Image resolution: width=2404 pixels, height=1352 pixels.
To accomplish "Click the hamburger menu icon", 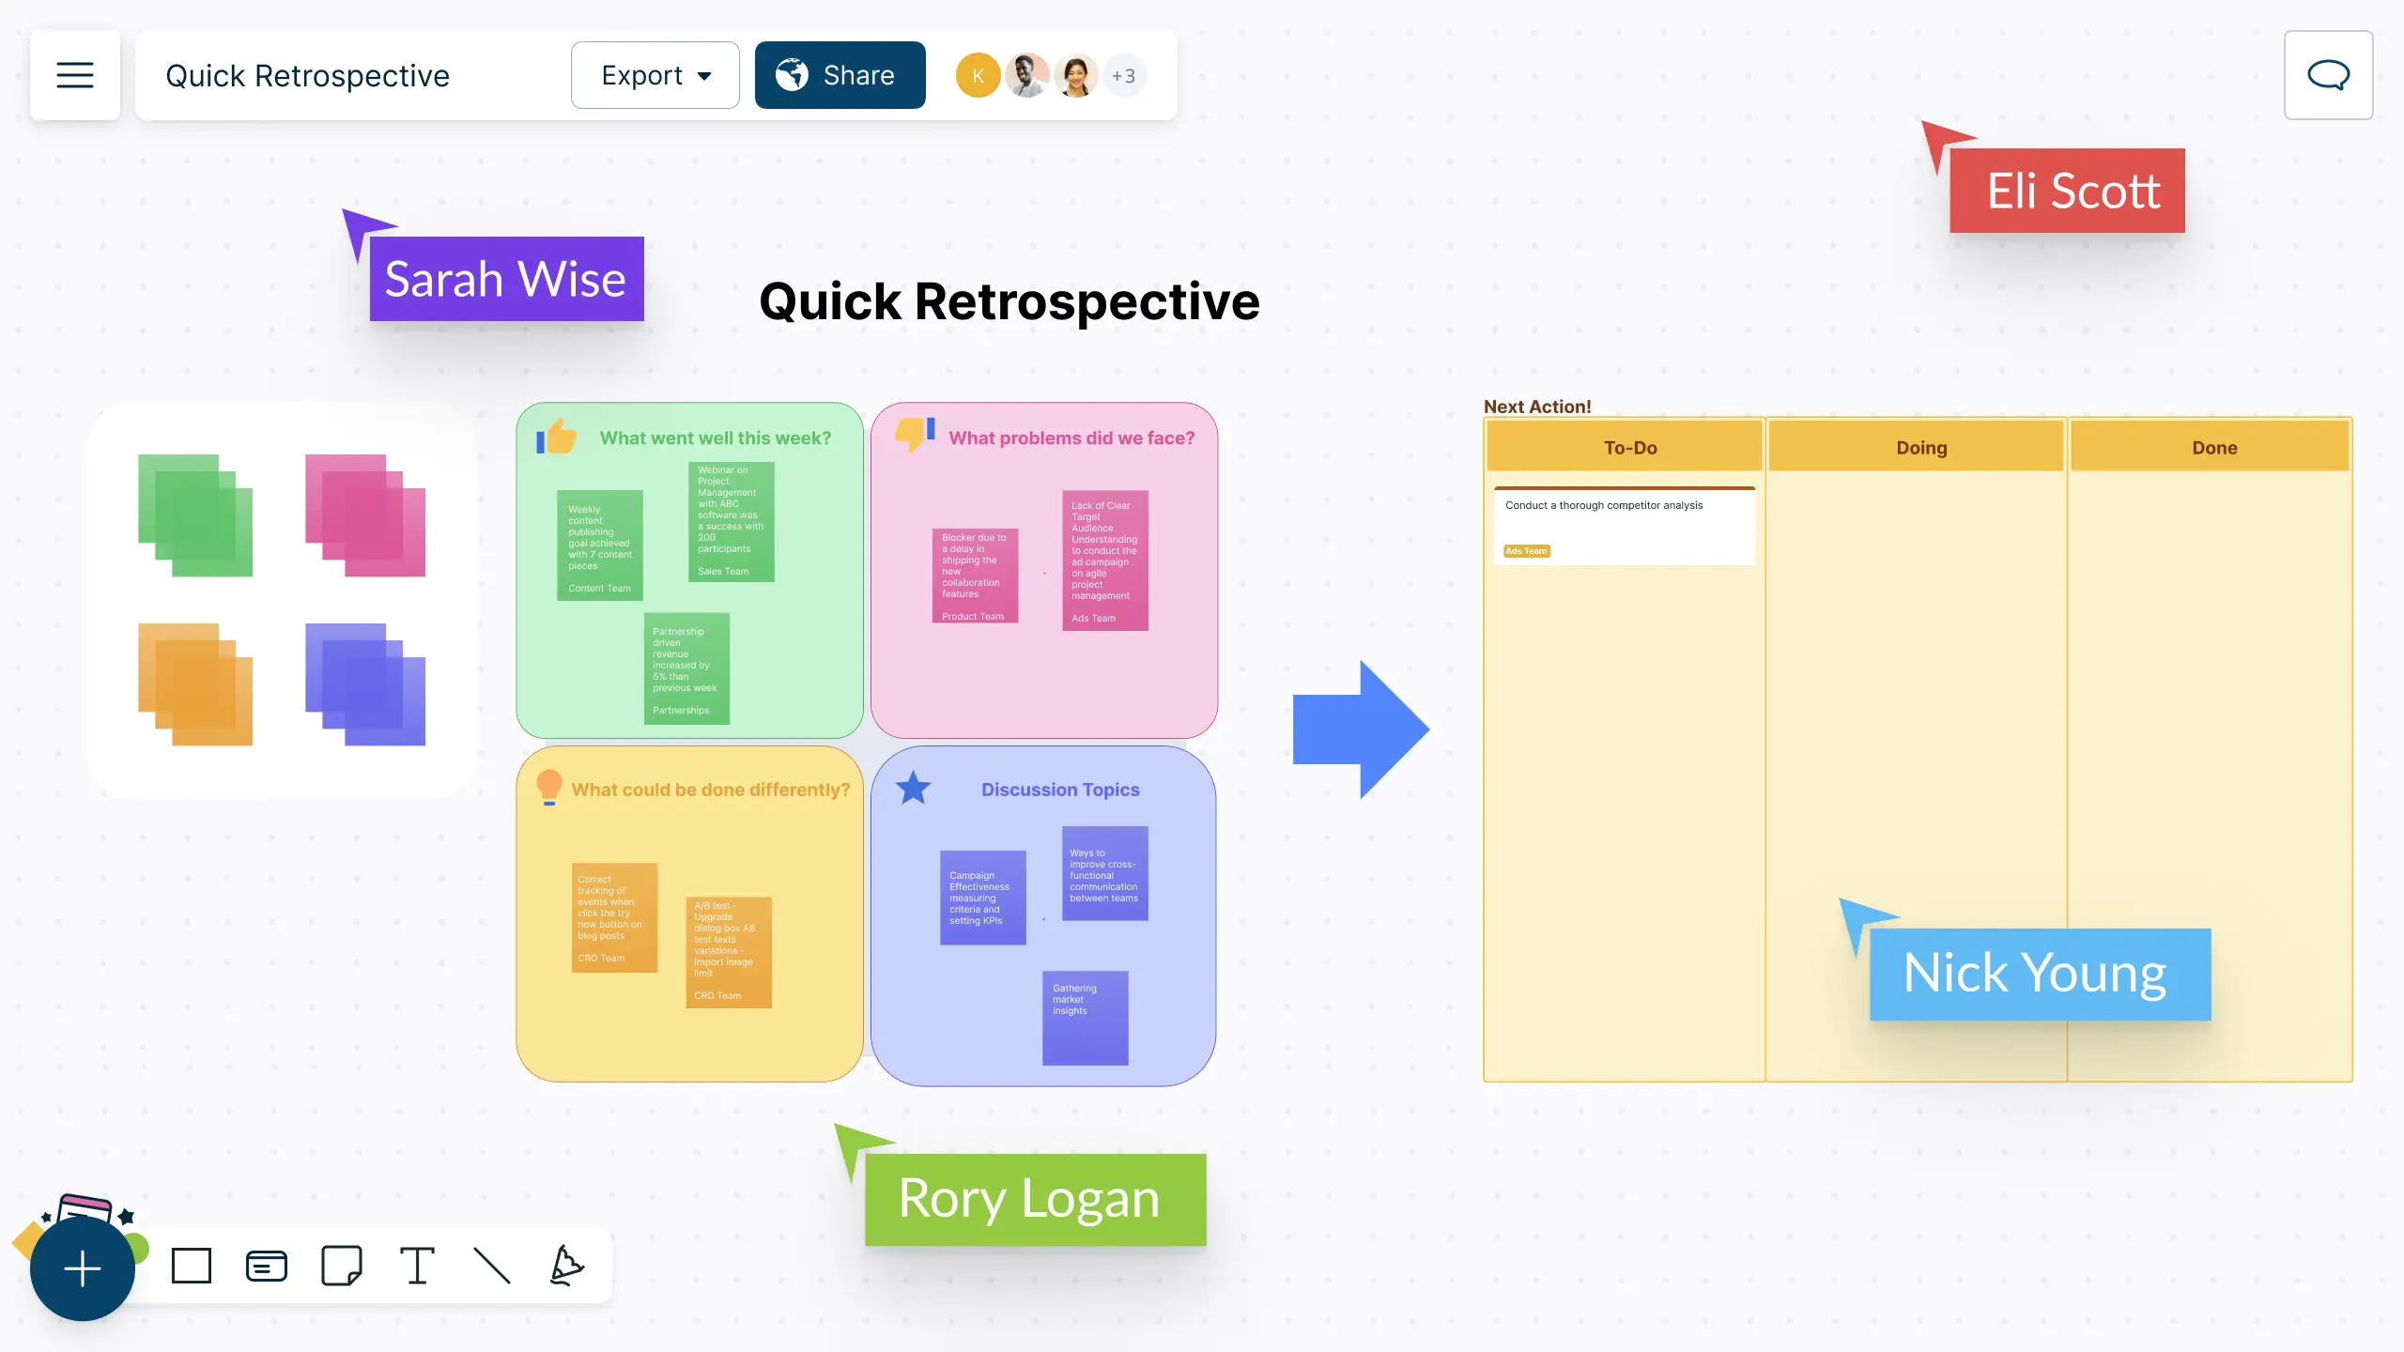I will (x=76, y=74).
